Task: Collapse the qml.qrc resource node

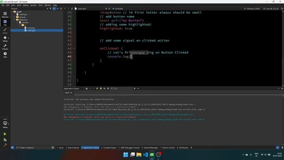Action: pos(17,23)
